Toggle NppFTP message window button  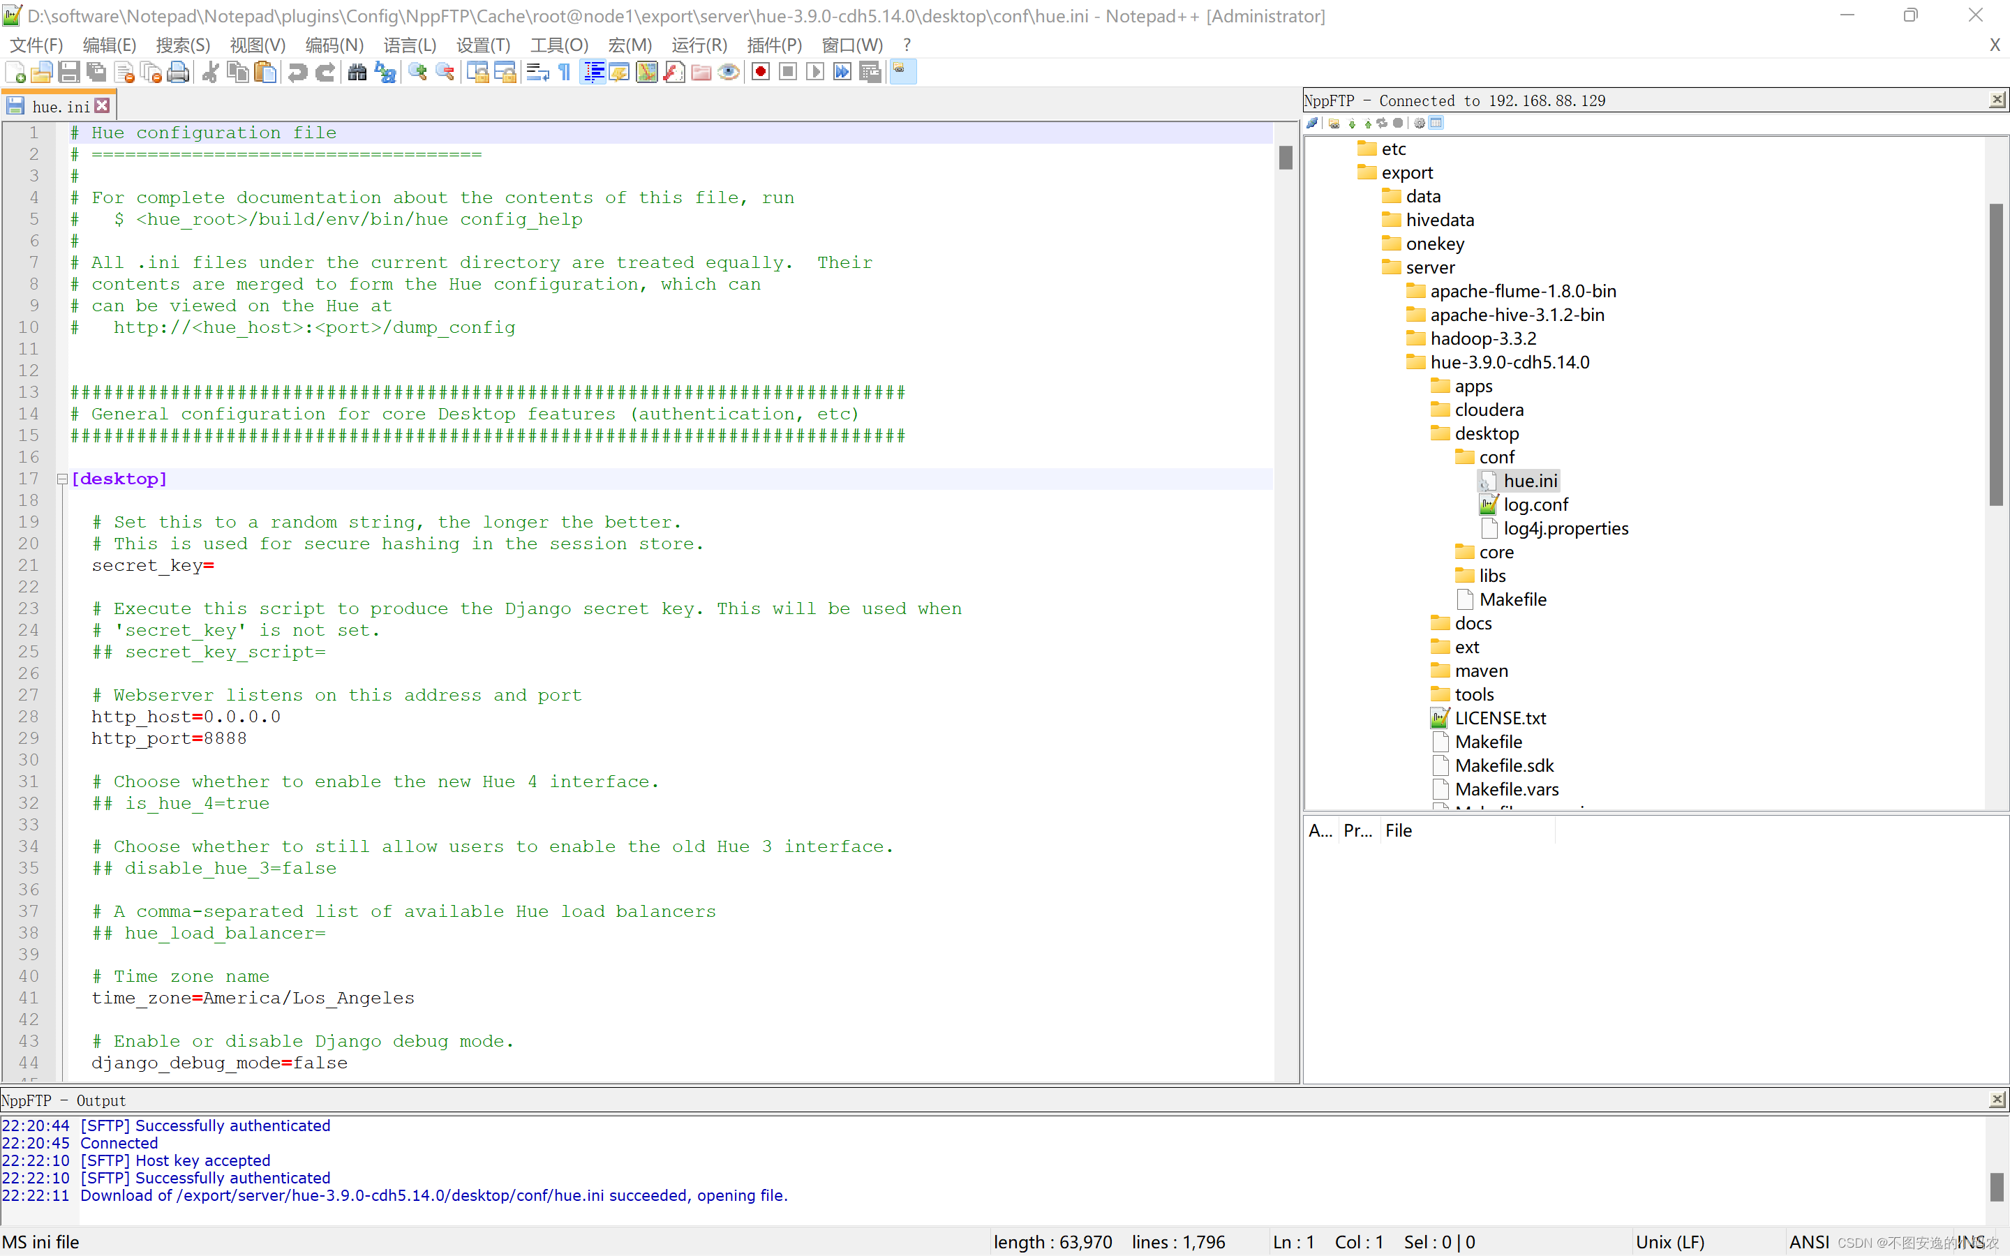(x=1436, y=123)
